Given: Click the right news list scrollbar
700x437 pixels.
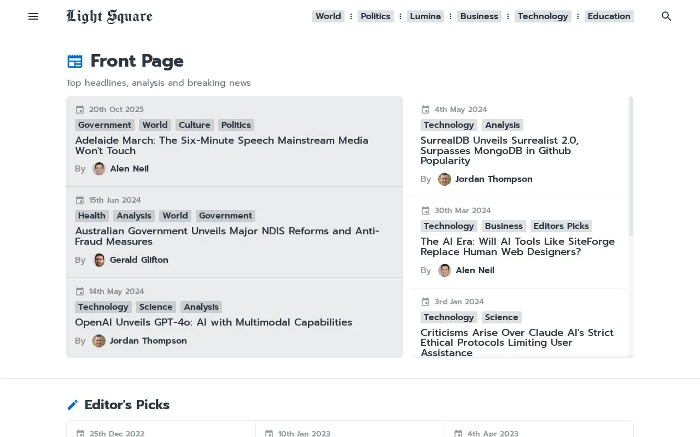Looking at the screenshot, I should tap(631, 167).
